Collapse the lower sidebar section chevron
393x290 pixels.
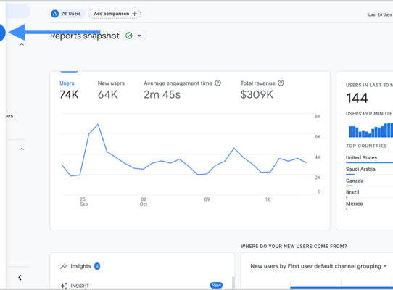[22, 149]
